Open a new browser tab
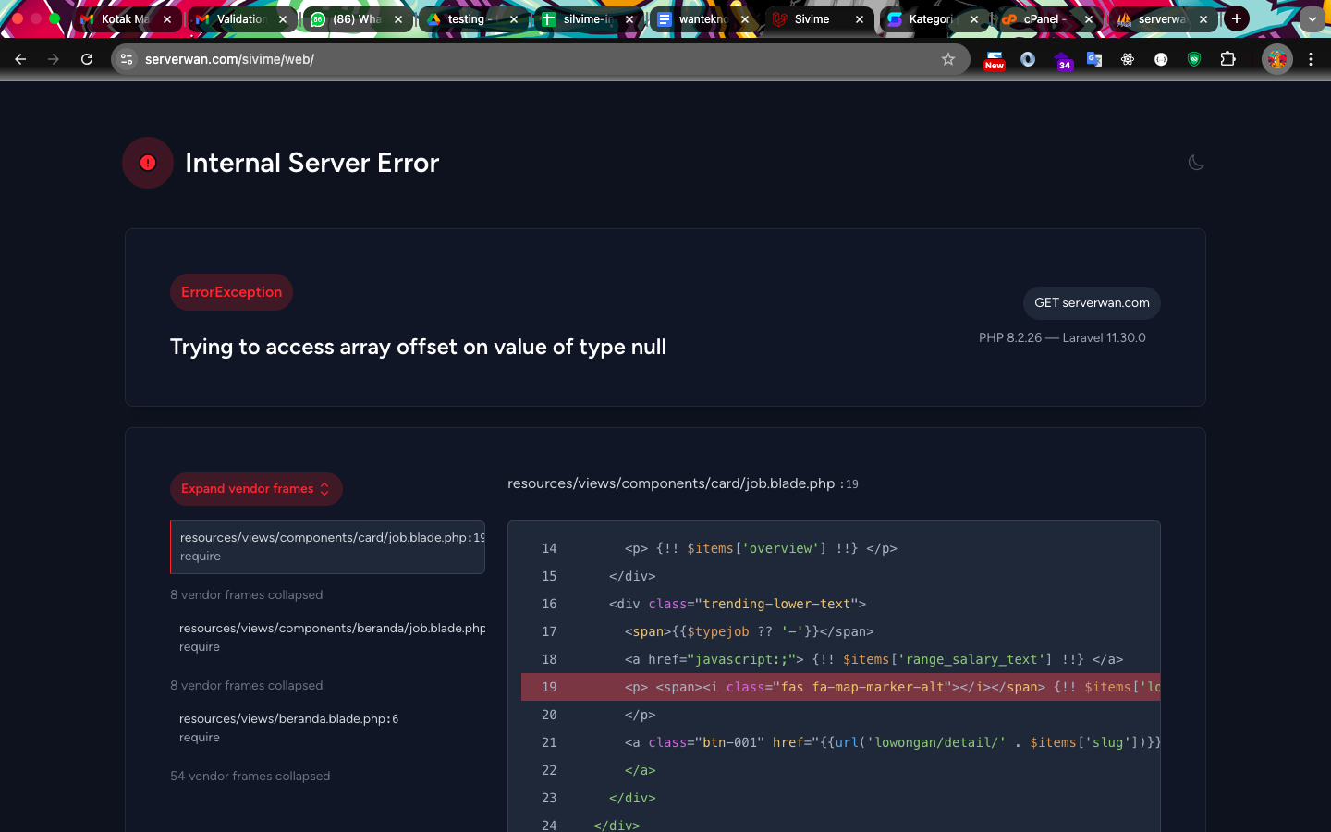 1237,19
